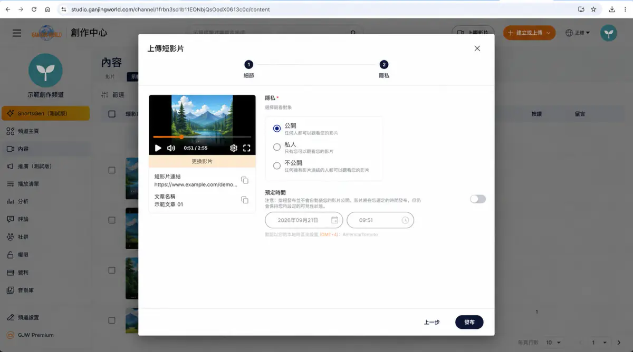Click 上一步 to go back

point(432,322)
